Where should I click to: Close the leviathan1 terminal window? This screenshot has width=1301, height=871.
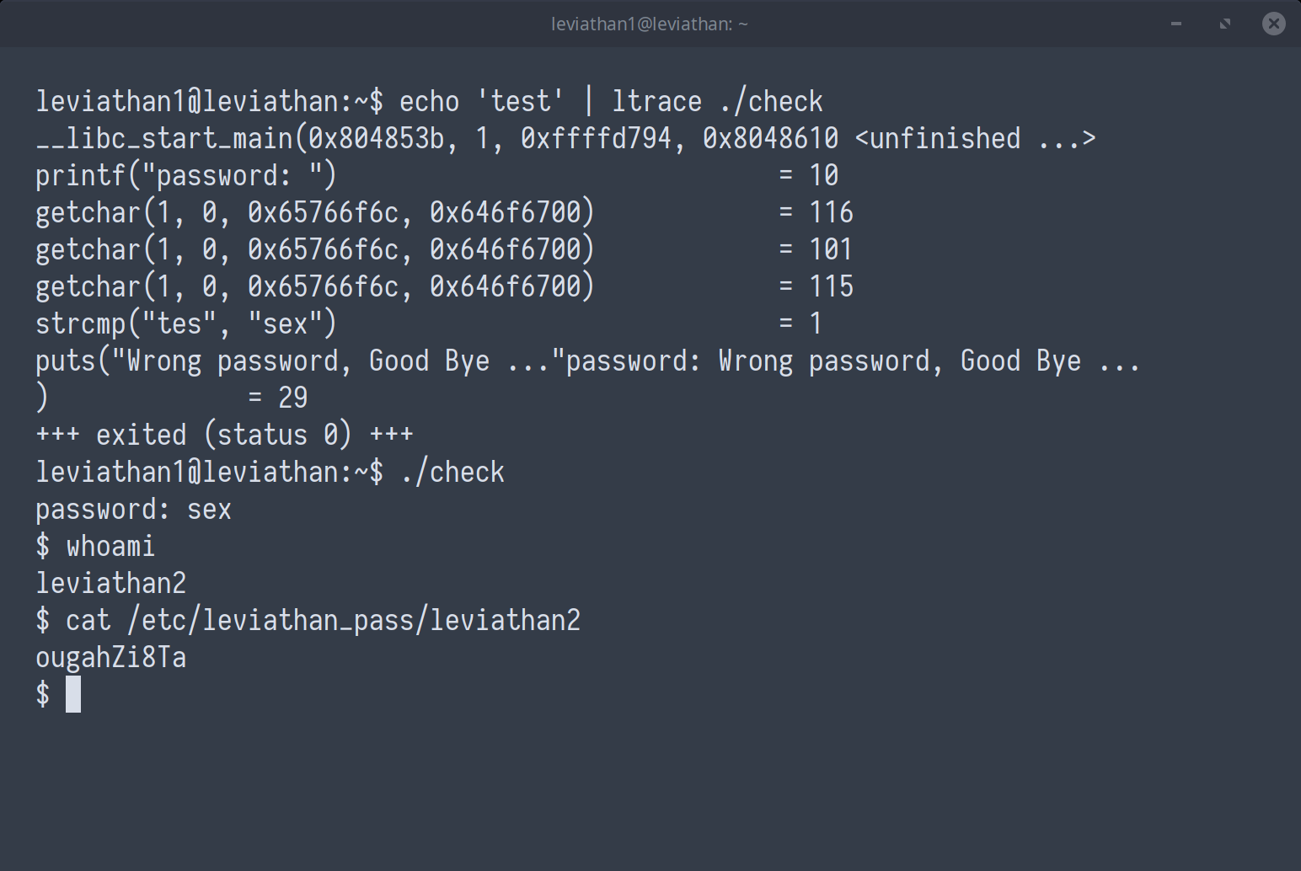tap(1273, 24)
